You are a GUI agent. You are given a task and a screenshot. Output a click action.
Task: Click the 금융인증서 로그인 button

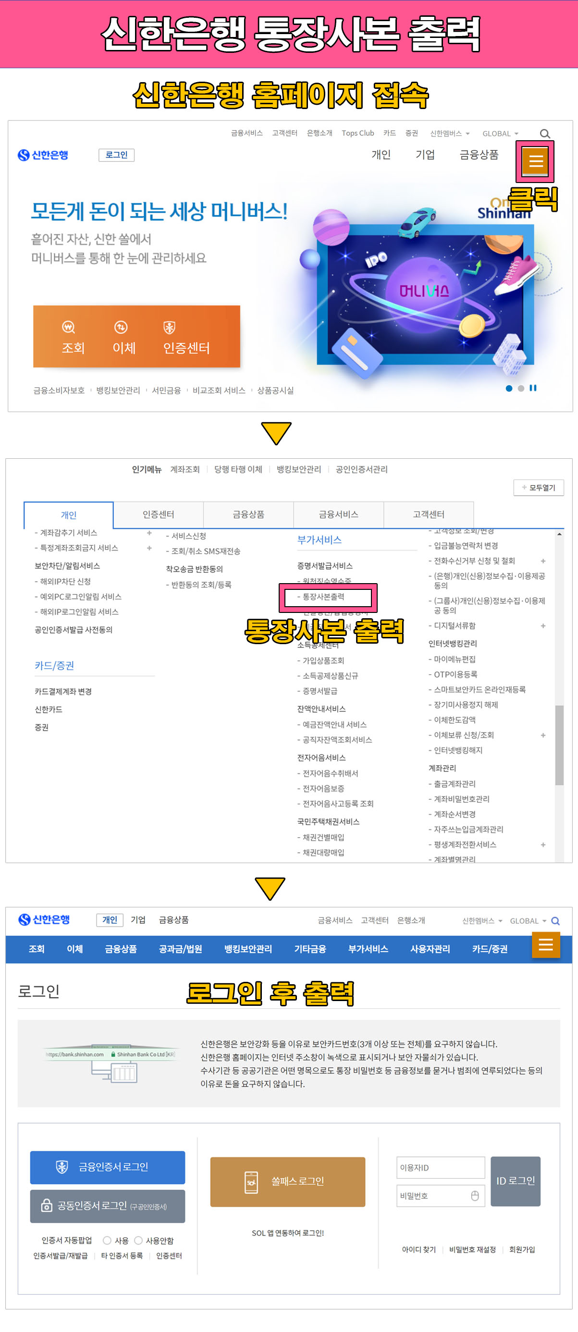[x=108, y=1167]
